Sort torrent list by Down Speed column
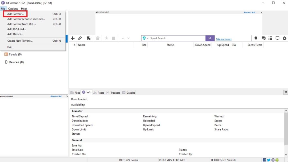Screen dimensions: 288x162 [203, 45]
